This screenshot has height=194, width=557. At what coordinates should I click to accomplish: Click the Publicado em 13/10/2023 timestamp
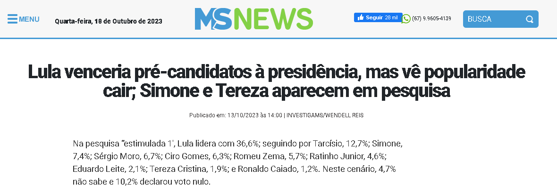click(x=236, y=115)
